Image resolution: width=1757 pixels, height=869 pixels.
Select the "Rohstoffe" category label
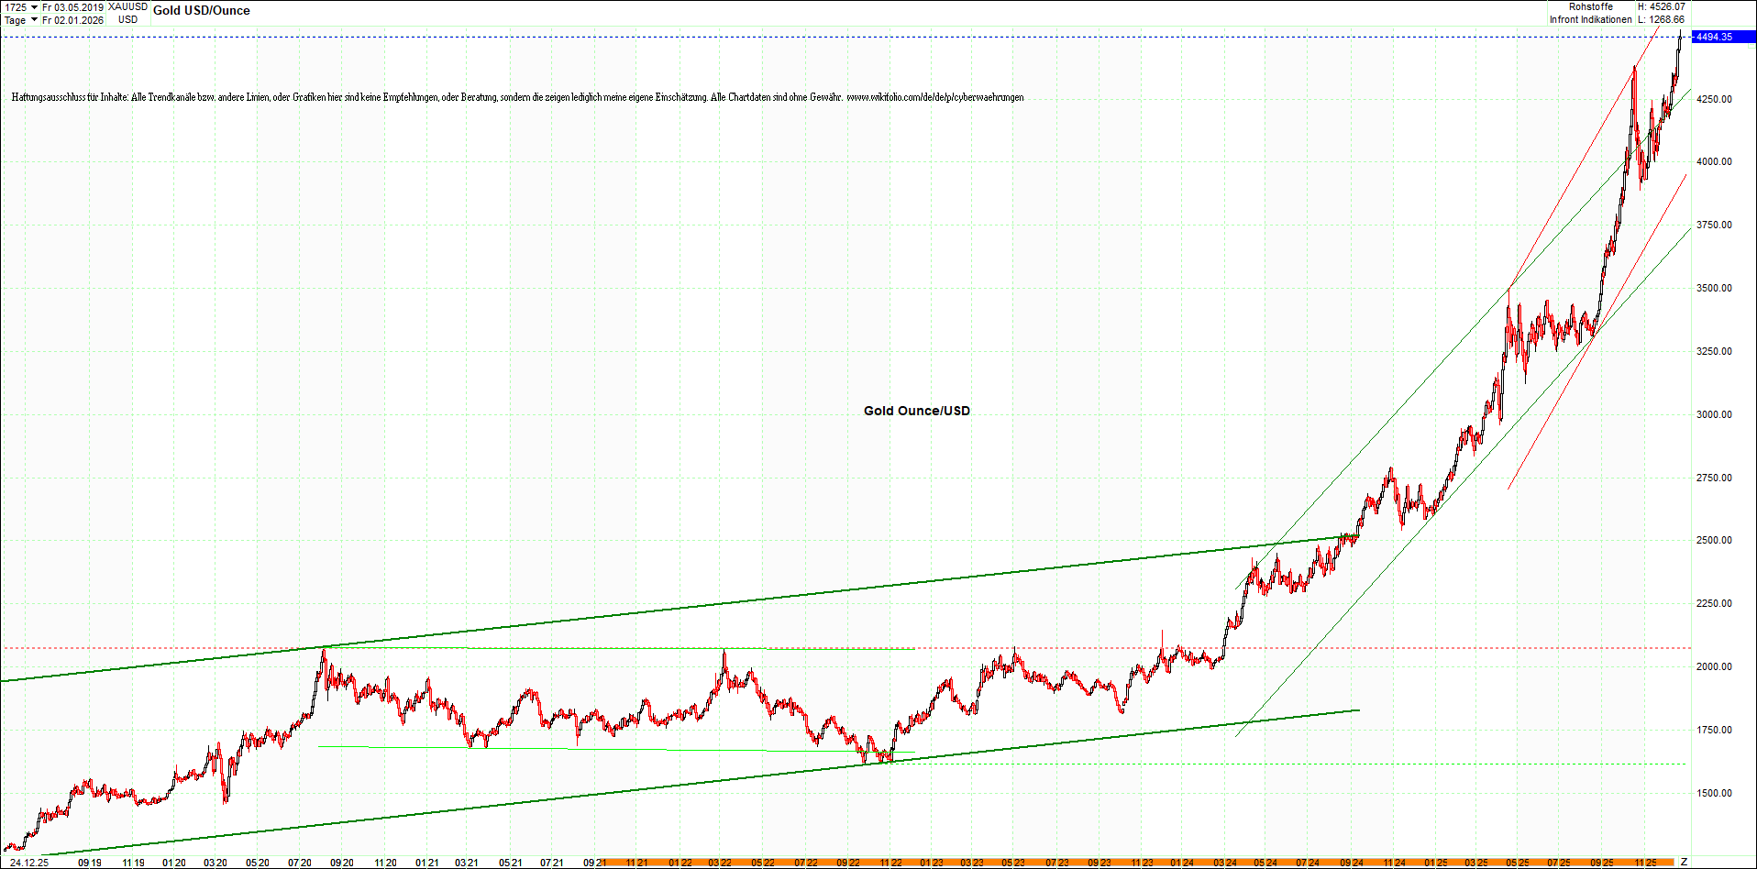coord(1591,6)
